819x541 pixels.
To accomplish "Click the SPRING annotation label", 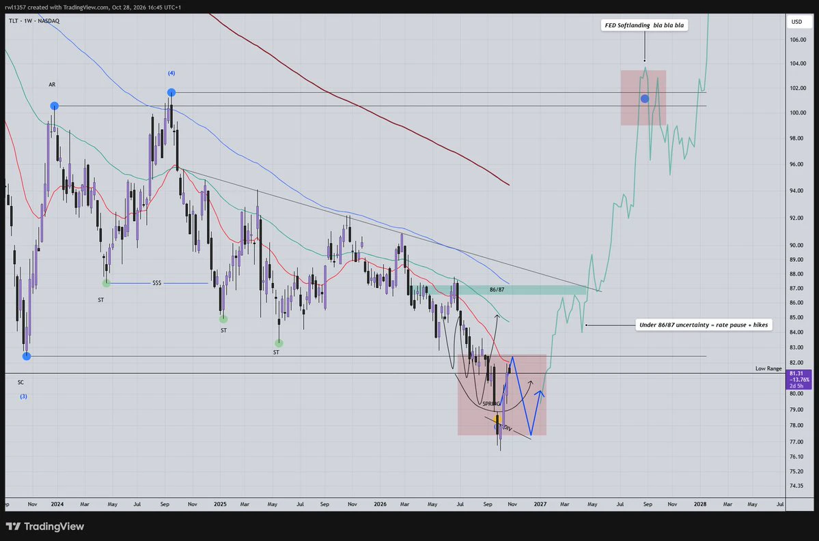I will pyautogui.click(x=492, y=404).
